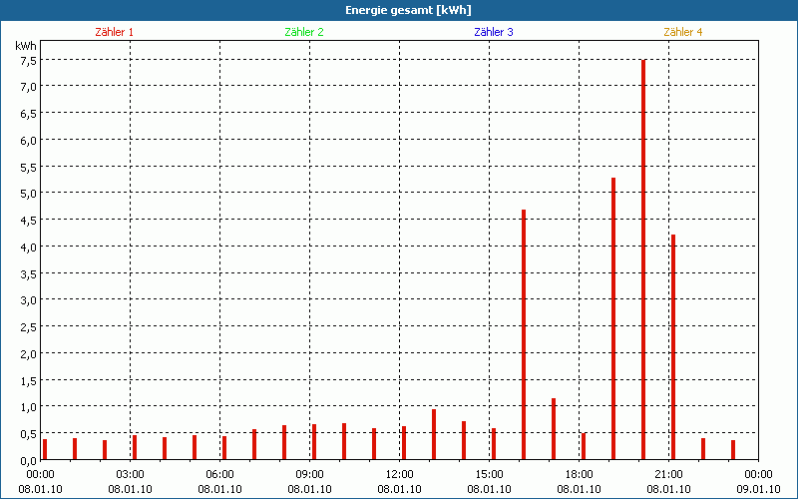Click the red bar reaching about 4,2 kWh
This screenshot has width=798, height=499.
(x=673, y=346)
